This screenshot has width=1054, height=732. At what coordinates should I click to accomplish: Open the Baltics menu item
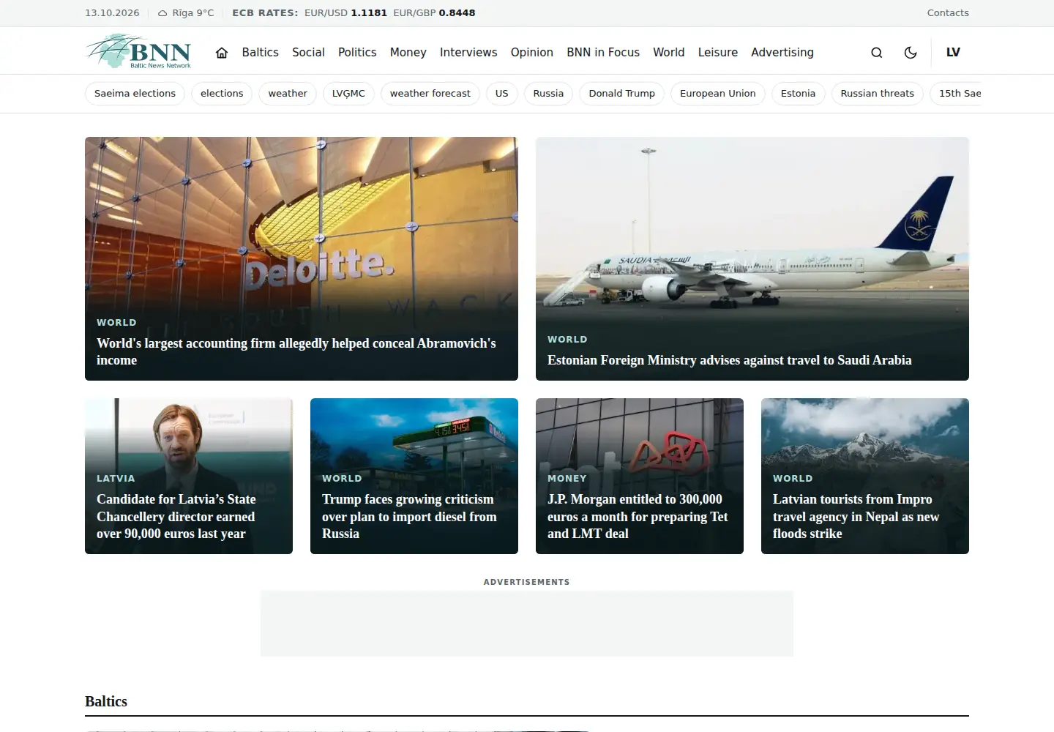coord(260,53)
